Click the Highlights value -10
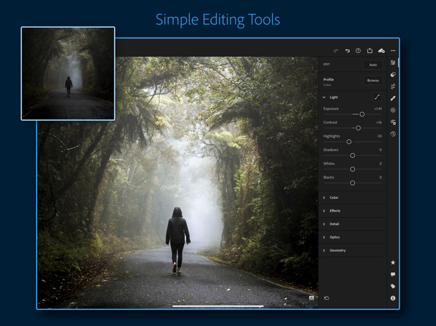Screen dimensions: 436x326 click(379, 136)
